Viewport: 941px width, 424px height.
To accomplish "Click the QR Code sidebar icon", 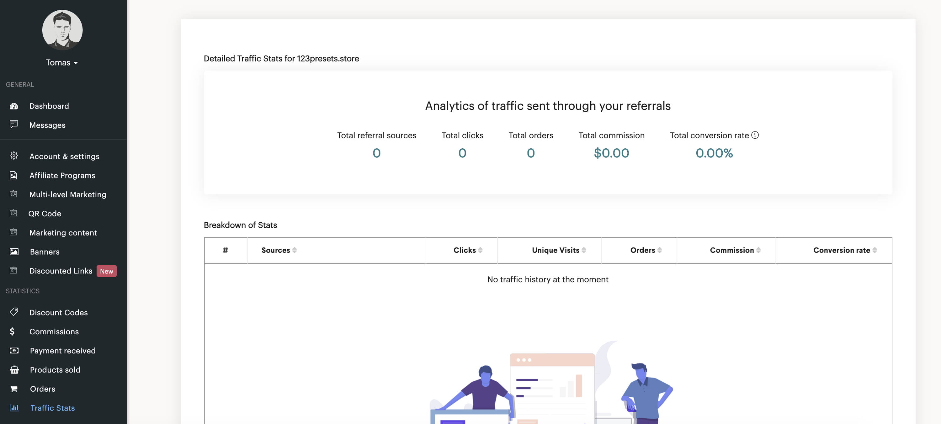I will tap(13, 213).
